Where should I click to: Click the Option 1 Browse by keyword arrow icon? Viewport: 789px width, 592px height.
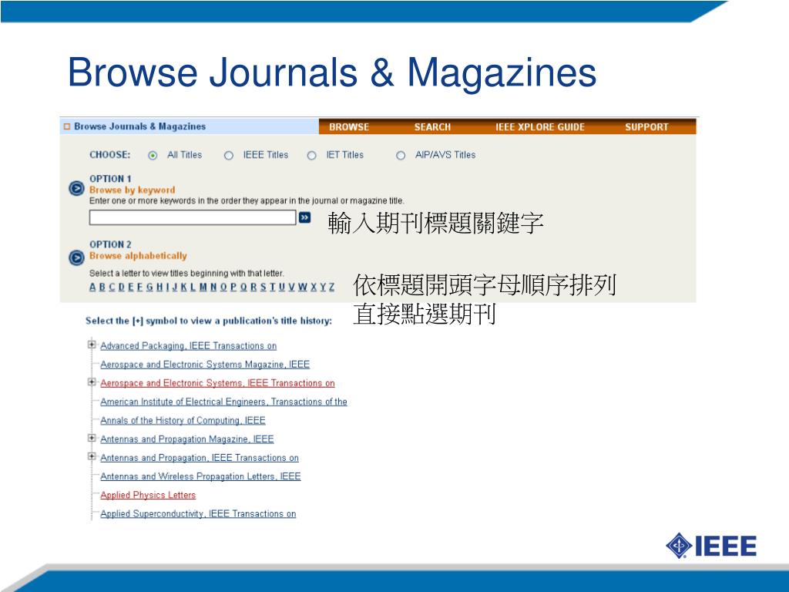[76, 189]
